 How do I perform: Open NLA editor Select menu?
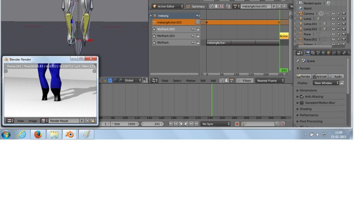[x=177, y=81]
